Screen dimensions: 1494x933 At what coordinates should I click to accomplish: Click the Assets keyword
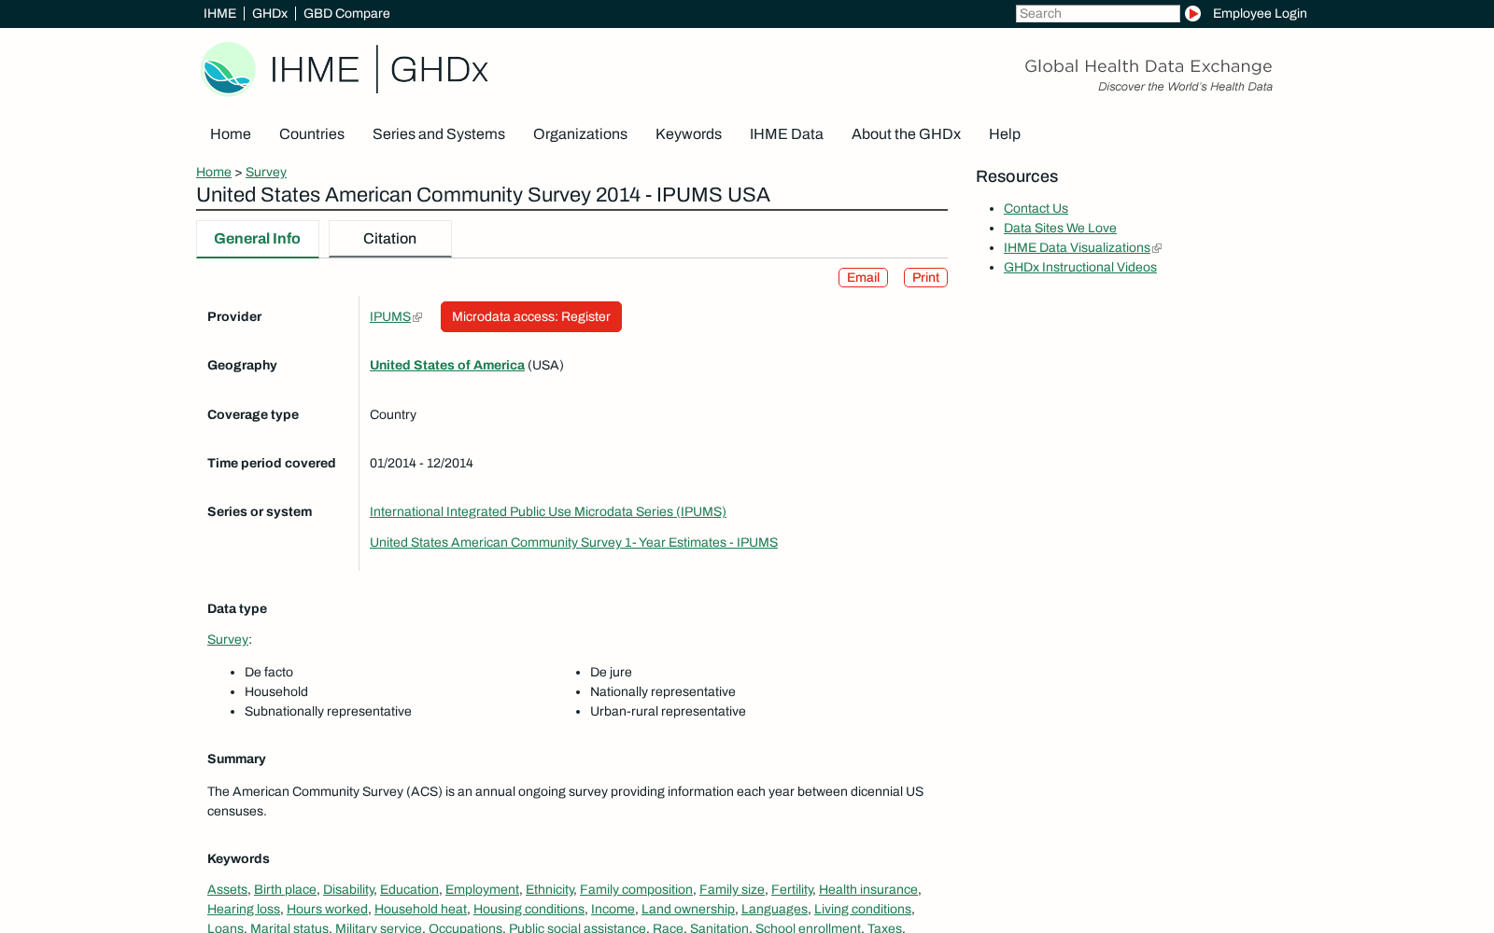tap(227, 889)
